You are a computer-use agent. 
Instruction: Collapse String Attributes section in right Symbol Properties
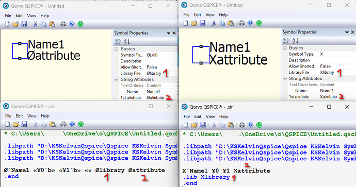coord(285,79)
